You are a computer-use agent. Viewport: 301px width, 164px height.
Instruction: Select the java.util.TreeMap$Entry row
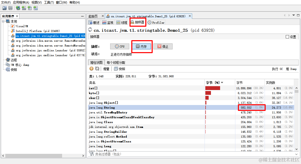[x=191, y=112]
